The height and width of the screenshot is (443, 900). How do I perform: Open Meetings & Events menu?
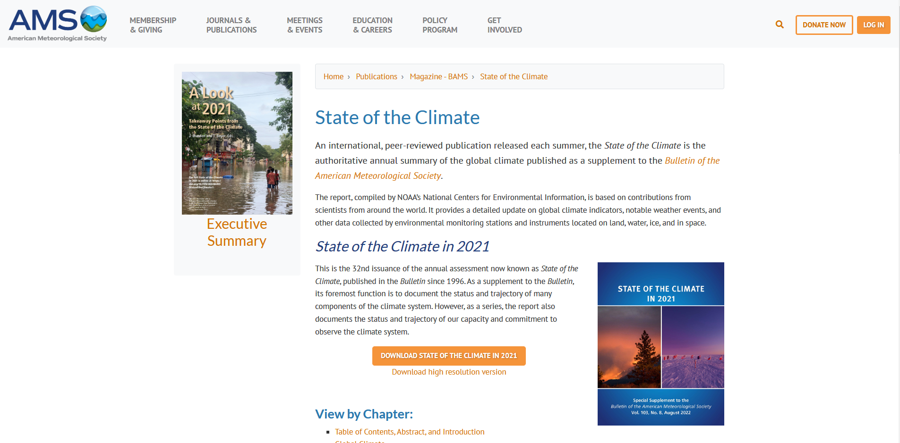305,25
